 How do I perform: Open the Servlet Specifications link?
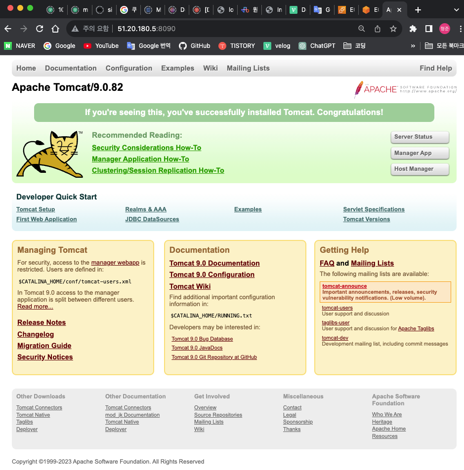click(374, 209)
